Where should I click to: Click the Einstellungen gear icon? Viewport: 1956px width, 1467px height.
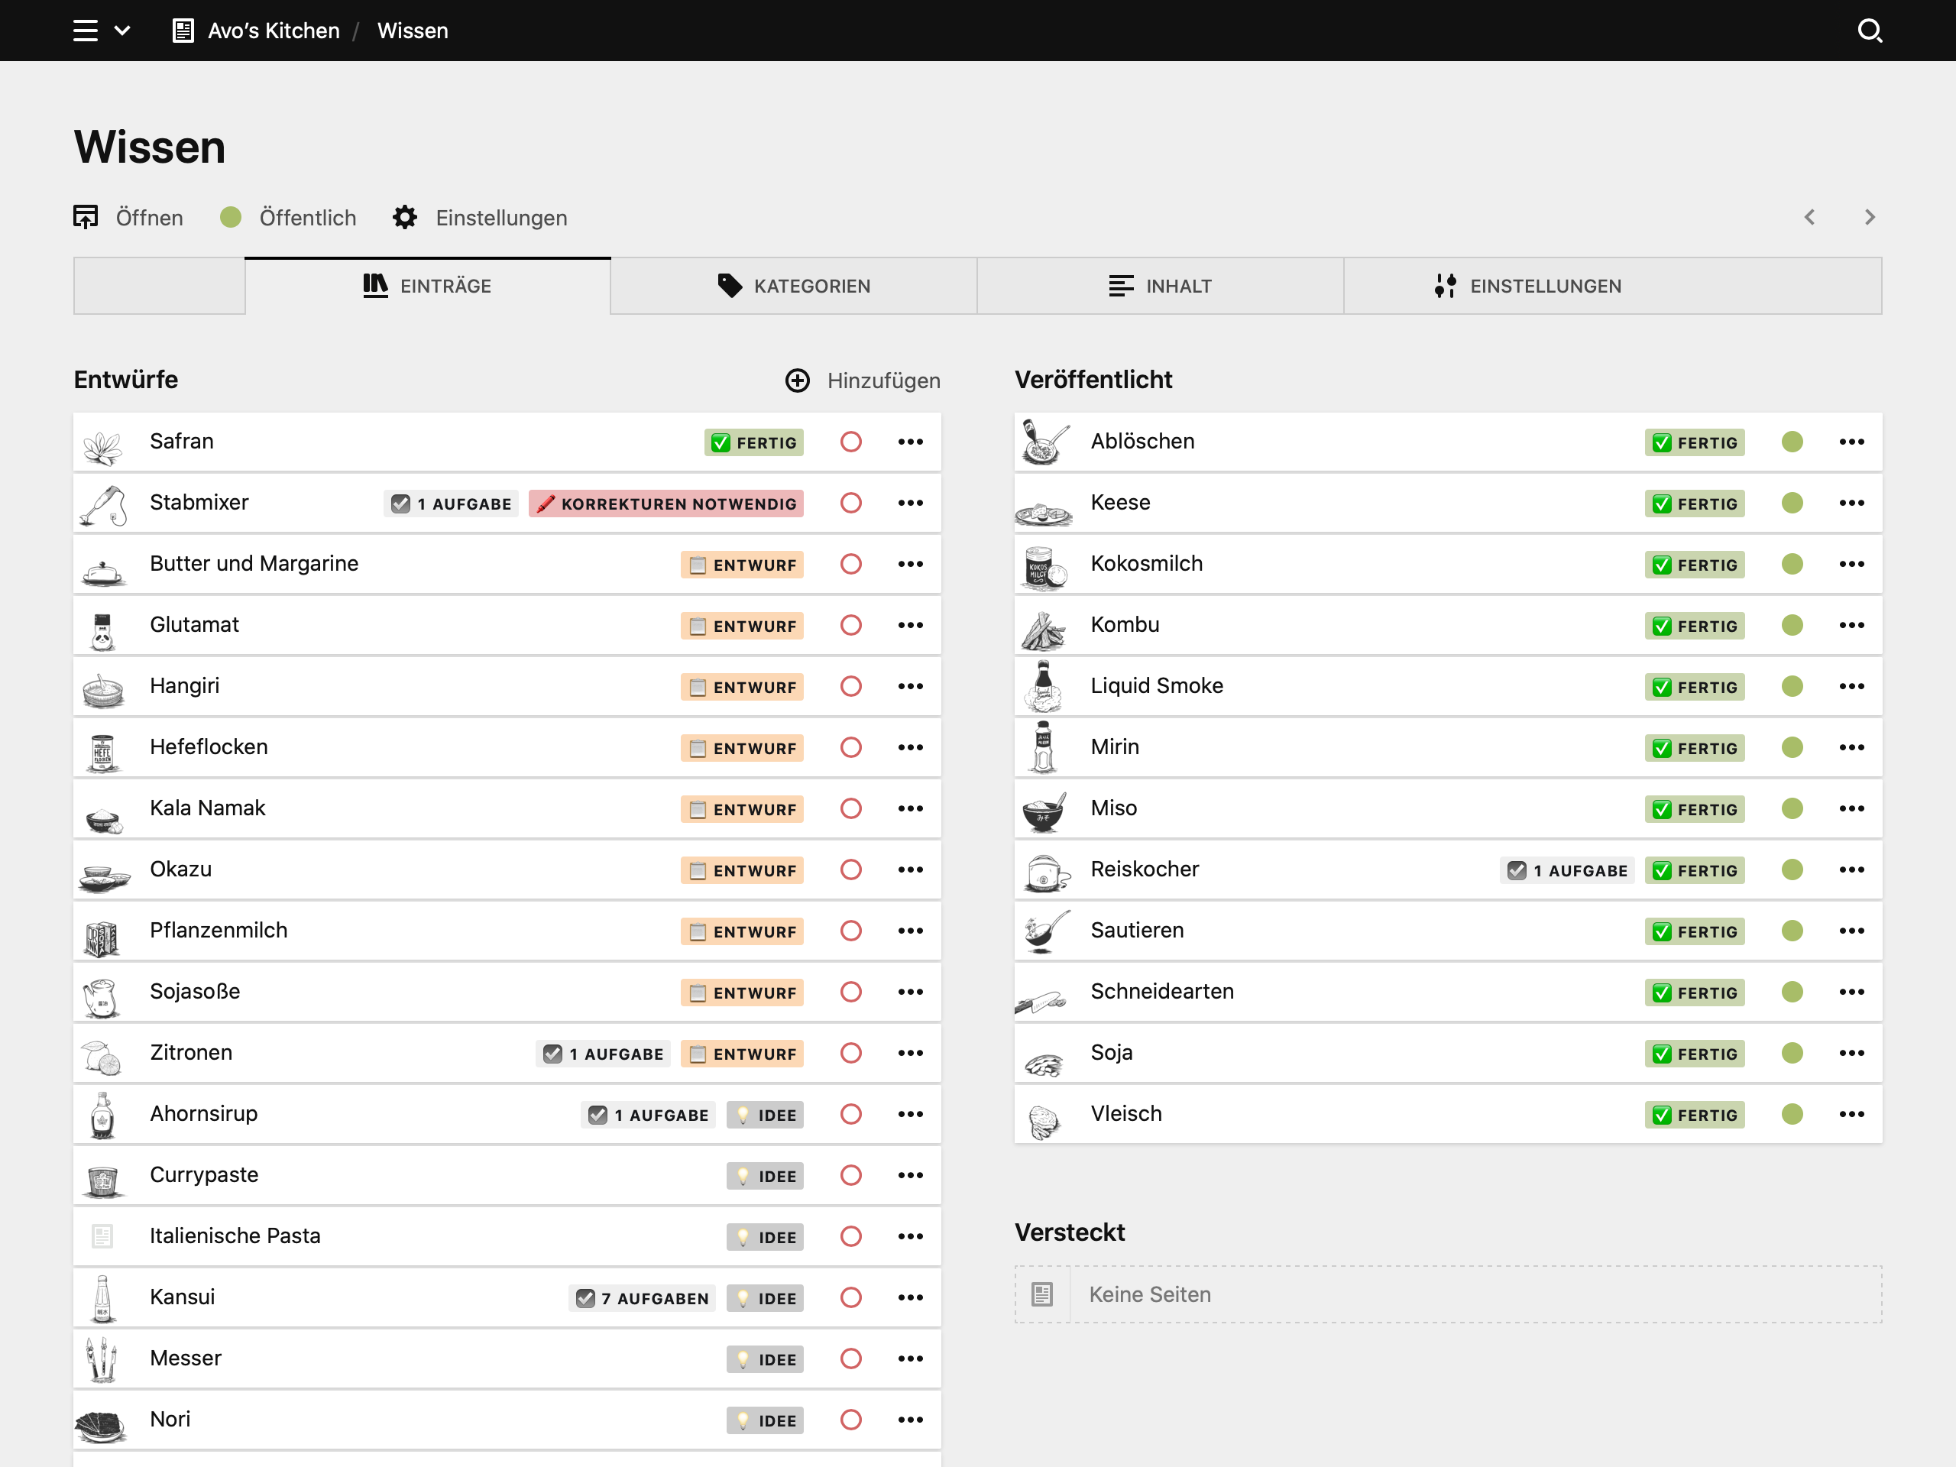click(404, 217)
